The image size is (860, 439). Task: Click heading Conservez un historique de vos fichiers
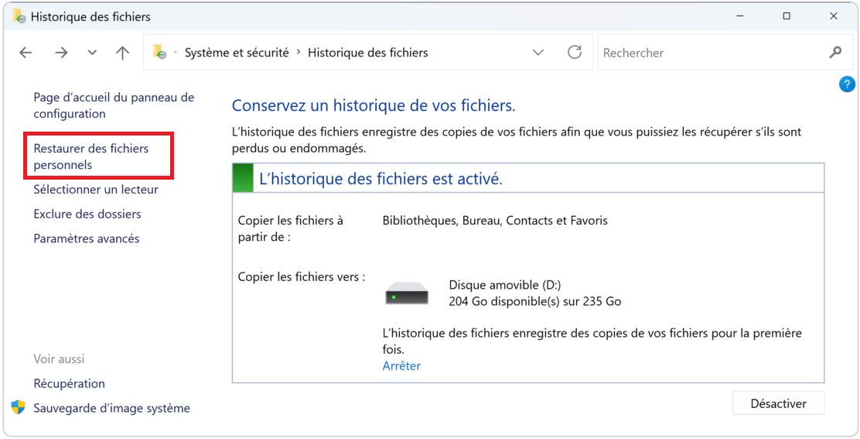pos(374,105)
